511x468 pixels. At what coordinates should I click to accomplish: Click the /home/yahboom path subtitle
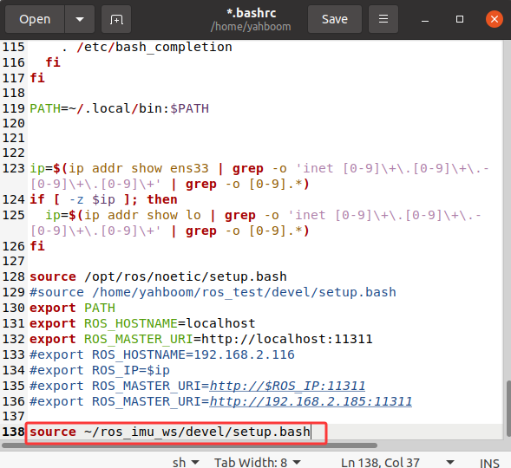point(251,26)
